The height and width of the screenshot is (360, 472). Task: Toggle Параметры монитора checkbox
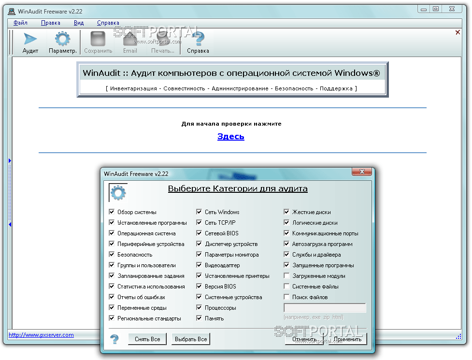coord(199,254)
